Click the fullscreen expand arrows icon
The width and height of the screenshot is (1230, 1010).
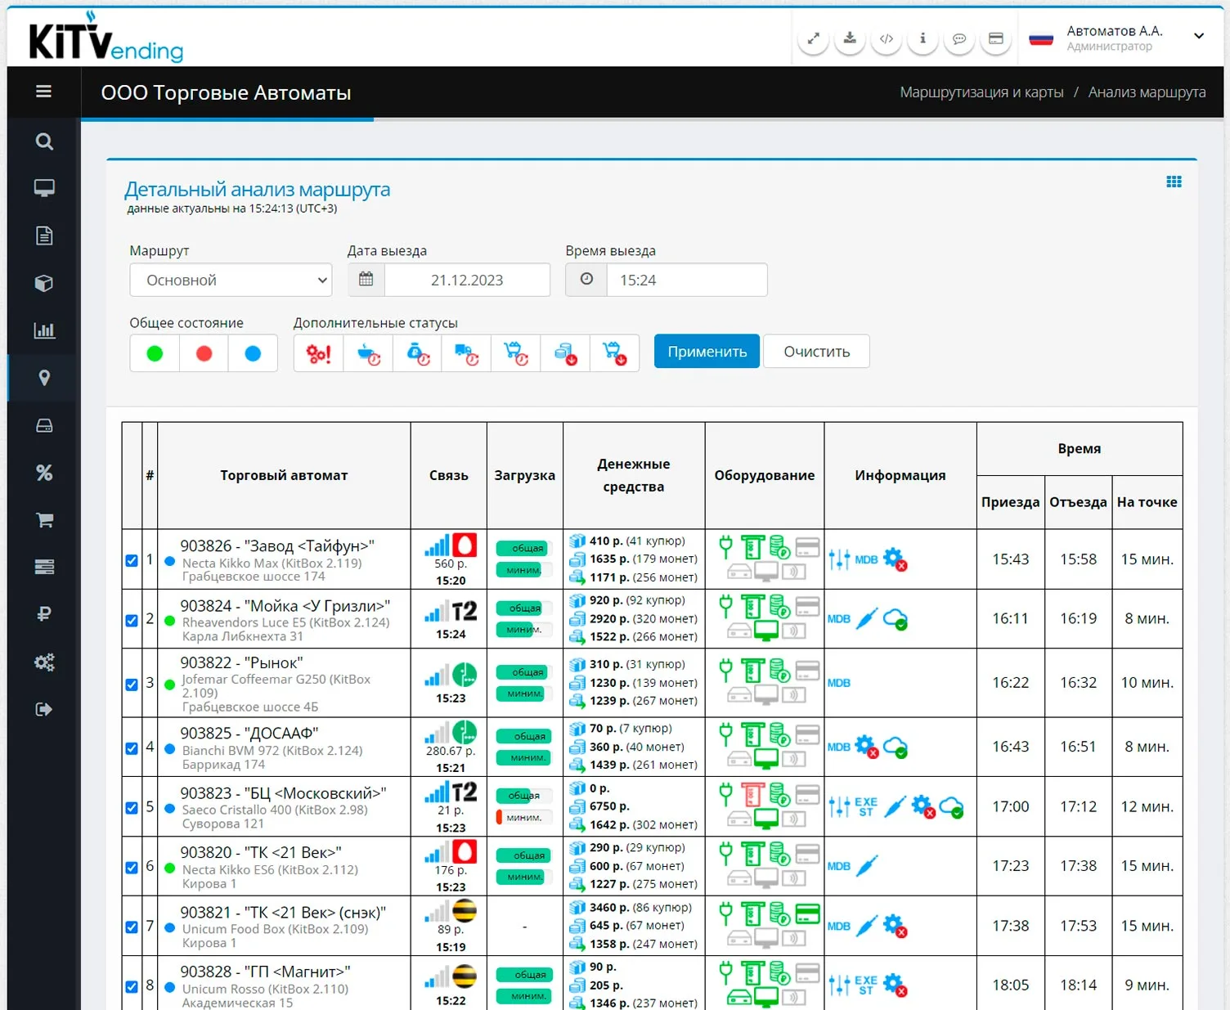point(813,38)
